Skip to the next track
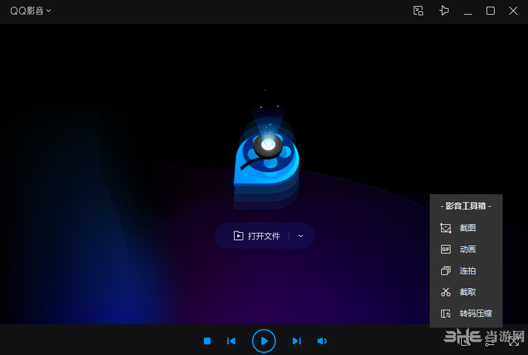This screenshot has width=528, height=355. pos(297,341)
